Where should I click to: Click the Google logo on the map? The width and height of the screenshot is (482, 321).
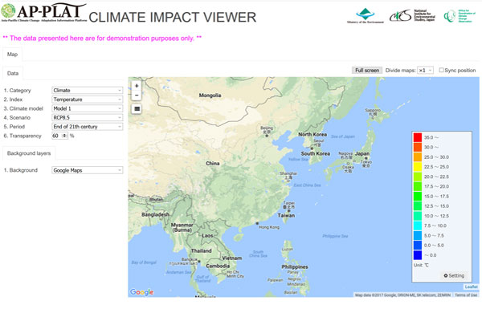click(x=141, y=292)
